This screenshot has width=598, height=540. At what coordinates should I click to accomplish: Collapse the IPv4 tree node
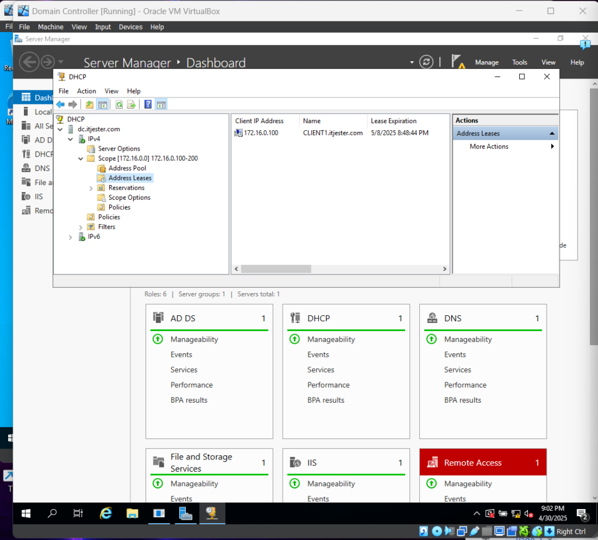(71, 139)
